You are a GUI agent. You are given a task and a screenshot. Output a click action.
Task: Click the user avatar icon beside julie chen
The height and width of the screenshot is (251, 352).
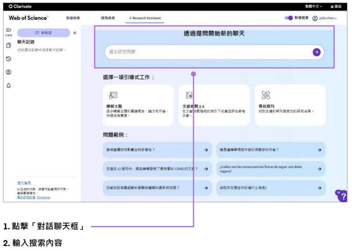pos(315,18)
